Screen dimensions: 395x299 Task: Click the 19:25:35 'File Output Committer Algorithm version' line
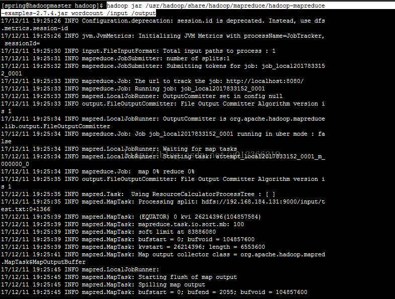click(163, 179)
